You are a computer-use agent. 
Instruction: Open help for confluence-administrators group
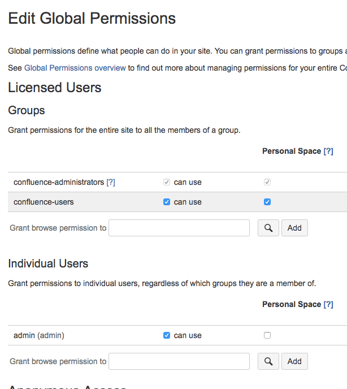tap(111, 182)
